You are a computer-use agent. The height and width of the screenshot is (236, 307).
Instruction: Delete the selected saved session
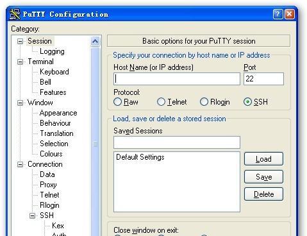[x=263, y=194]
